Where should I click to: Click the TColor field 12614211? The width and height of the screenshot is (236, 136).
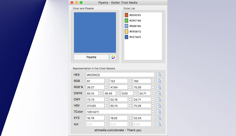tap(119, 112)
